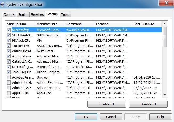Select the TurboV EVO row name
174x122 pixels.
coord(21,46)
